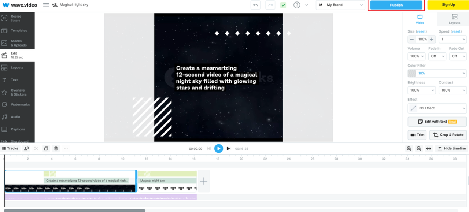Screen dimensions: 469x212
Task: Open the Captions sidebar icon
Action: click(4, 129)
